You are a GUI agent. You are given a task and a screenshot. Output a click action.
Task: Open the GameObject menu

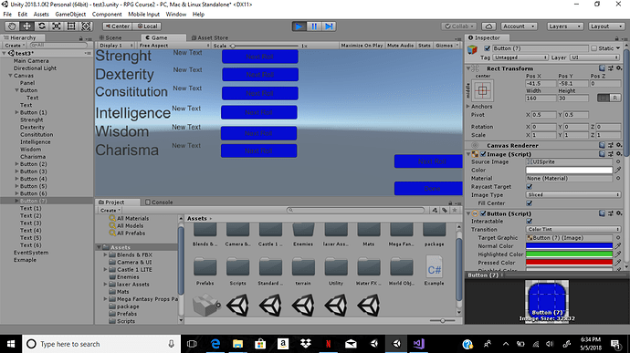pos(70,14)
